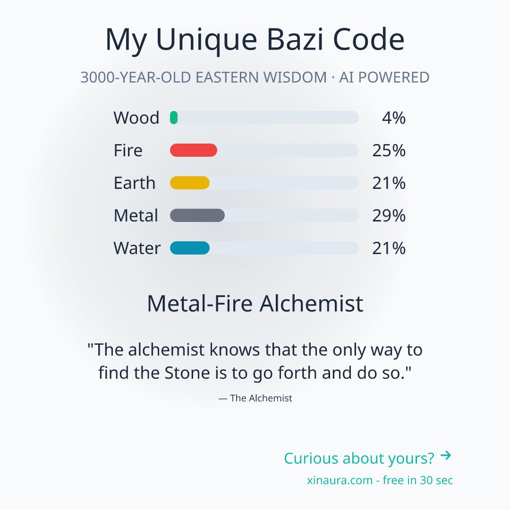
Task: Visit xinaura.com free in 30 sec link
Action: 380,480
